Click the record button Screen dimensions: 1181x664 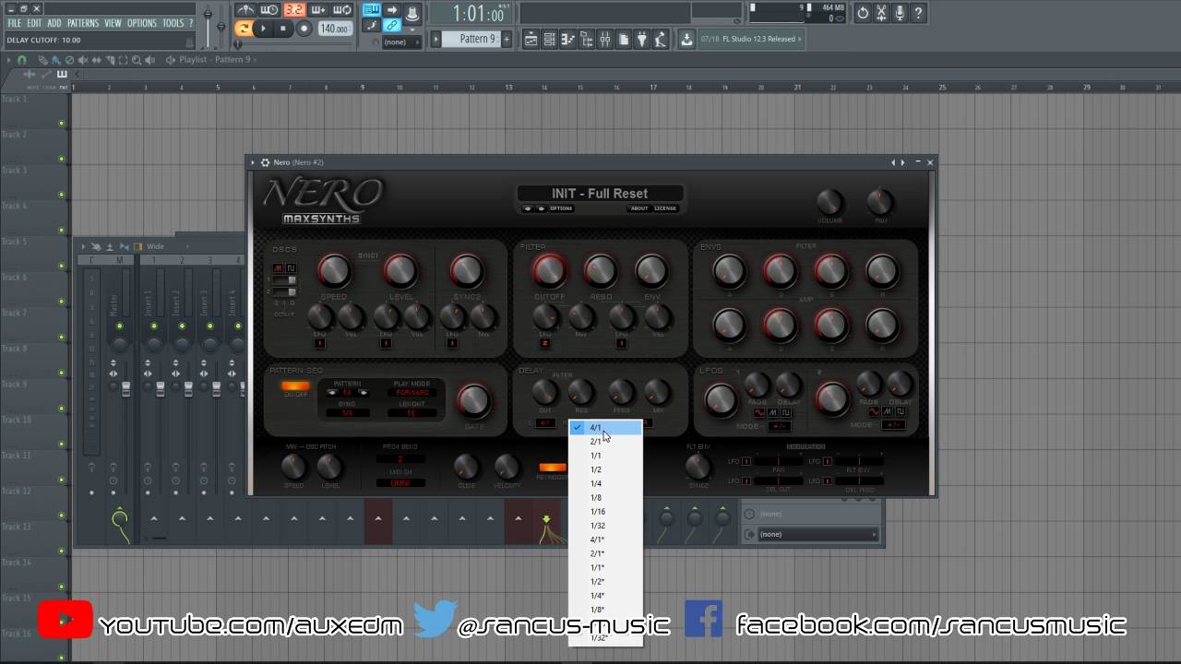pos(303,29)
